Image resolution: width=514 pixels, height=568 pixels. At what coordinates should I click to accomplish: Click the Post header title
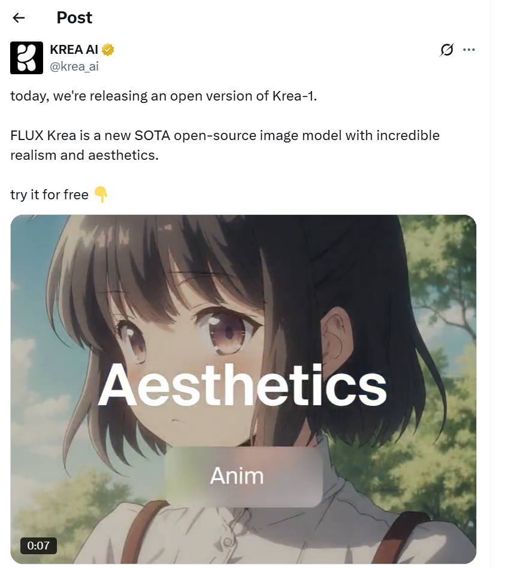(74, 18)
